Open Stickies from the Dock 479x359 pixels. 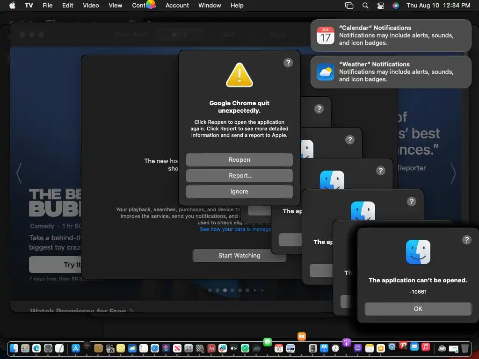coord(121,348)
